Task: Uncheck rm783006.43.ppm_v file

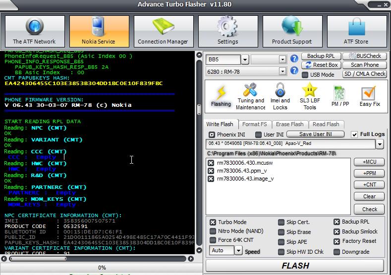Action: click(x=211, y=171)
